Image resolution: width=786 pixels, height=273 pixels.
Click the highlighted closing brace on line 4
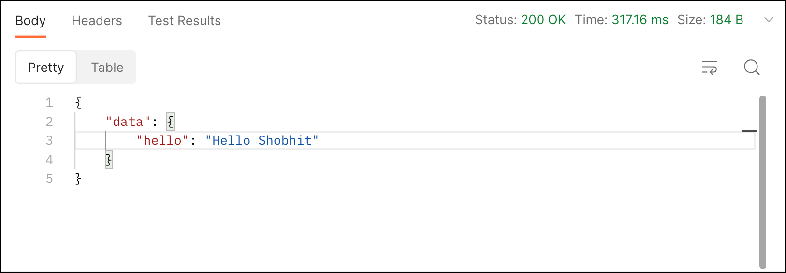(x=109, y=160)
